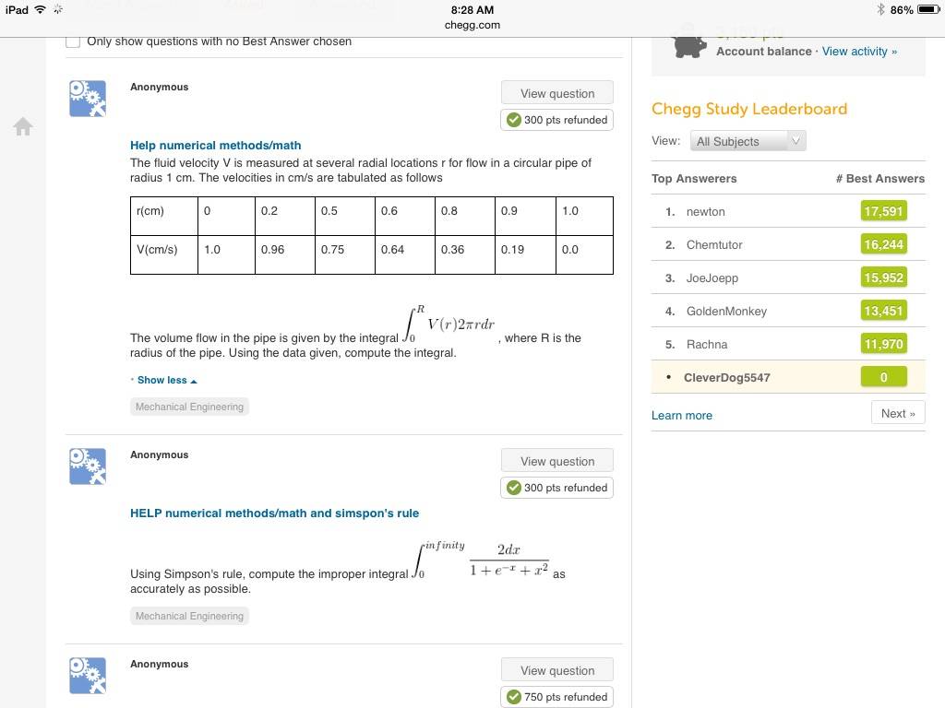Go to Next leaderboard page
Screen dimensions: 945x708
pyautogui.click(x=898, y=413)
